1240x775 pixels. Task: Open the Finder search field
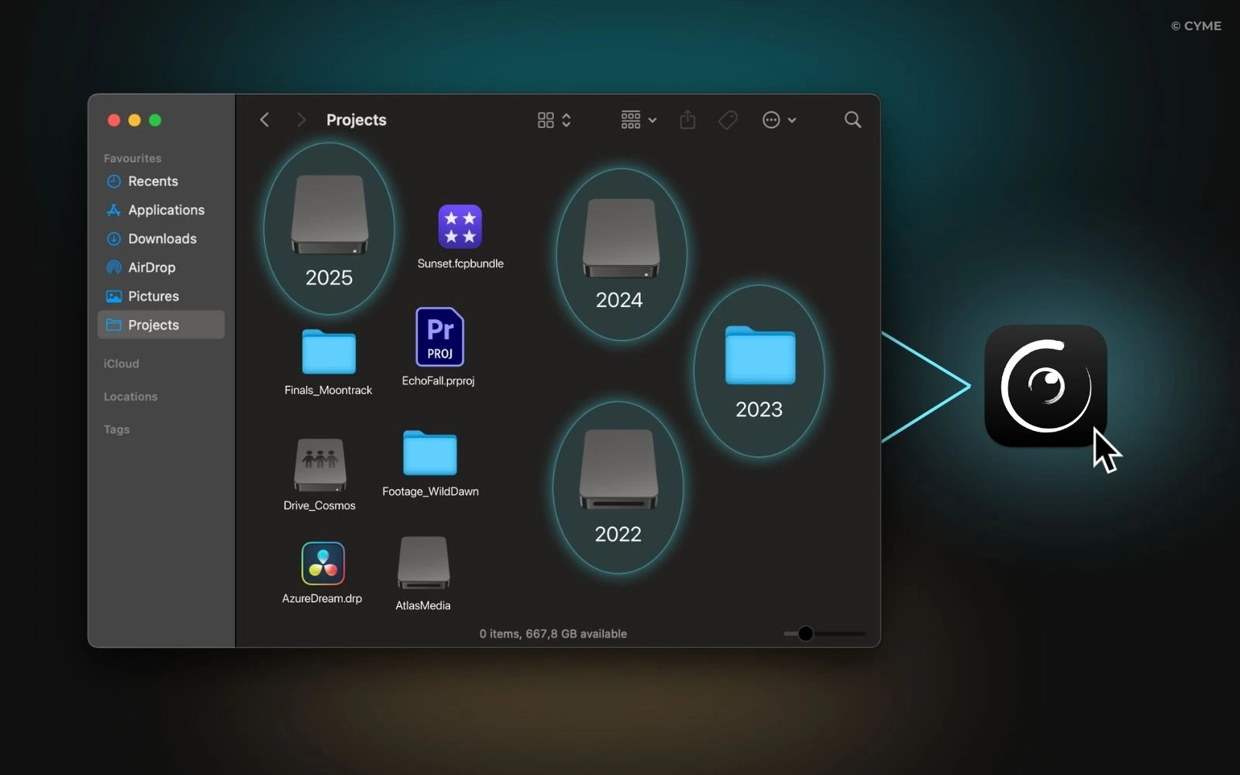852,120
